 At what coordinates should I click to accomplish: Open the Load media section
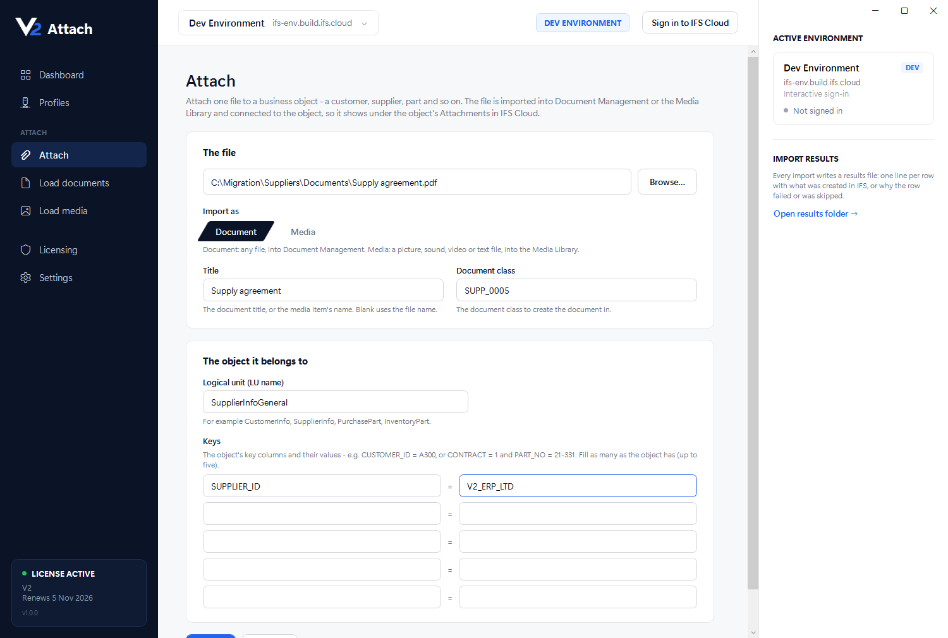(79, 211)
